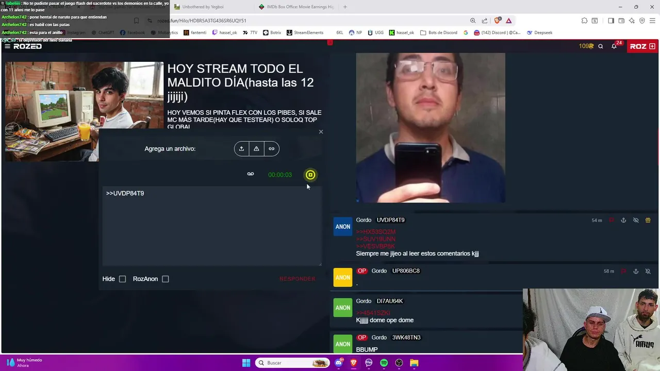Follow quoted reference >>HX53SQ2M
Screen dimensions: 660x371
(x=376, y=232)
